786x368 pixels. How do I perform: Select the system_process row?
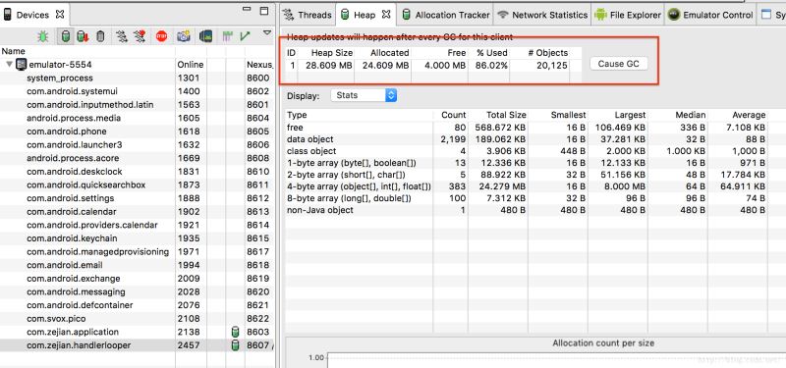click(x=138, y=79)
